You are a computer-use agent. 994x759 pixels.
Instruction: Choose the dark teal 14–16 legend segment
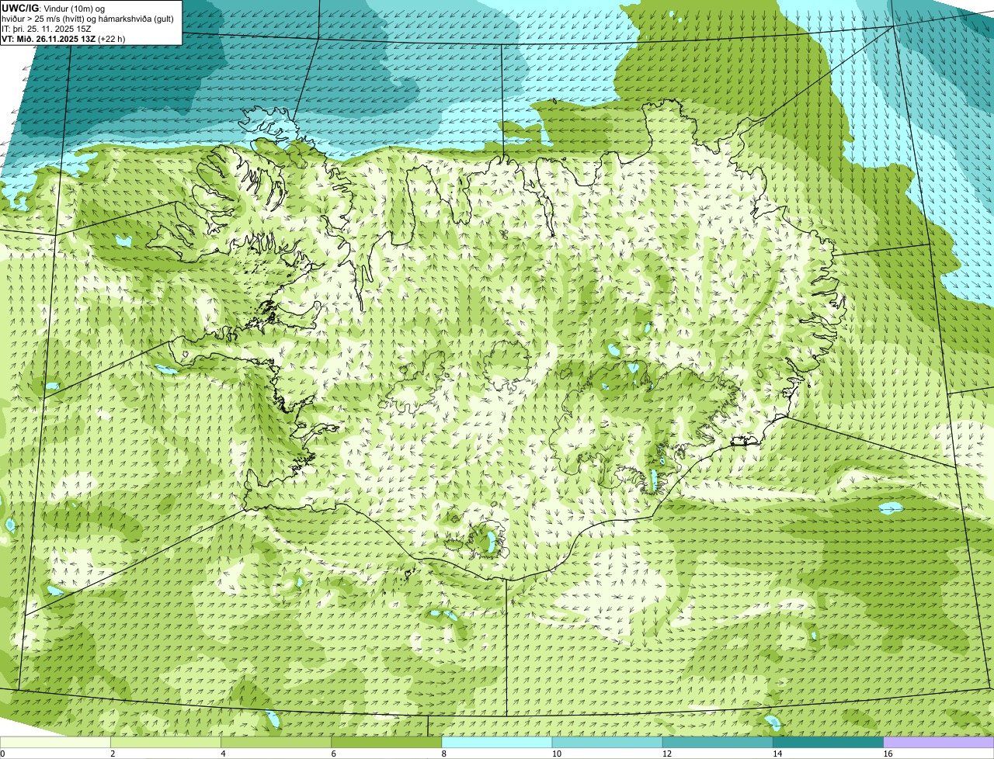click(828, 742)
